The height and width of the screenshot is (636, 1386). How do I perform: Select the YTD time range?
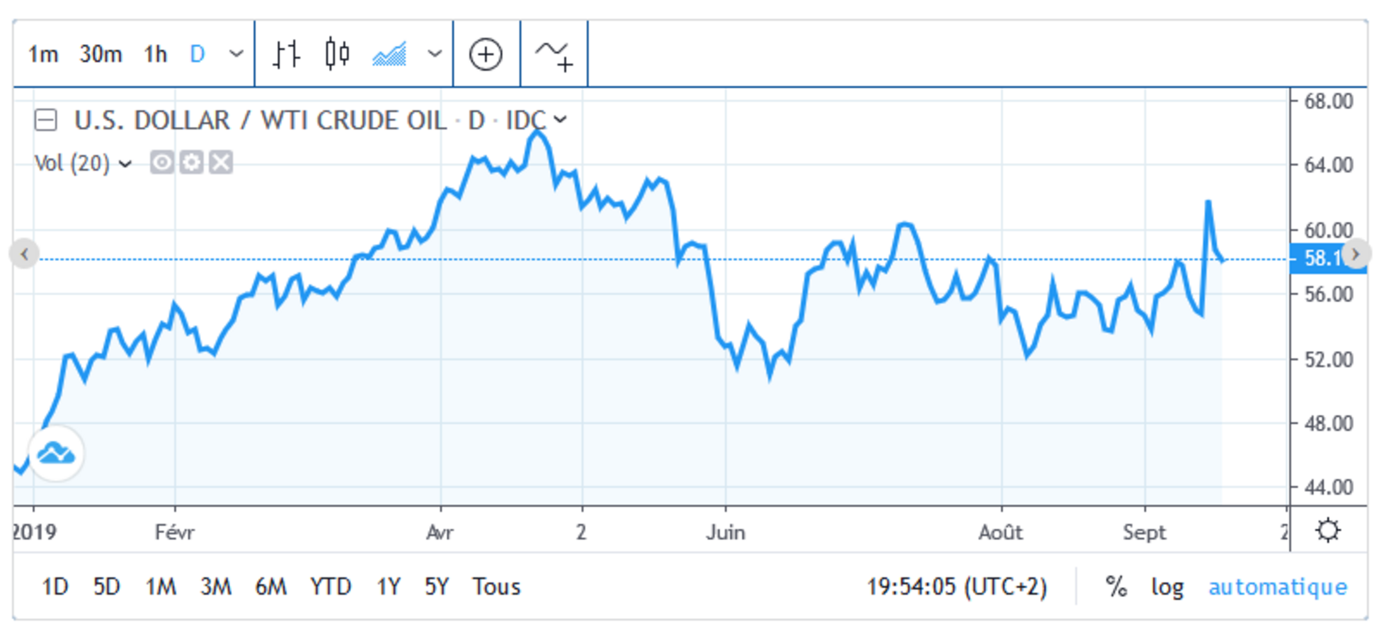331,587
